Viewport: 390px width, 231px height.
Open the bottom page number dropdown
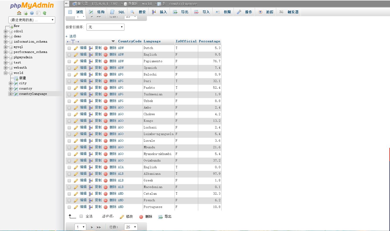coord(80,227)
